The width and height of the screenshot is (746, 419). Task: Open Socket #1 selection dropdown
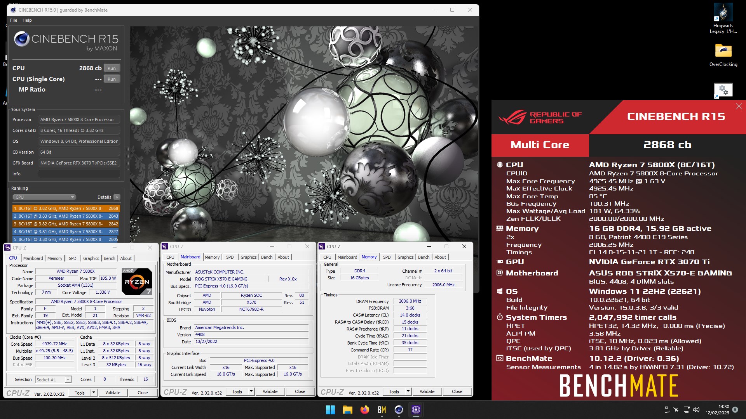point(54,380)
